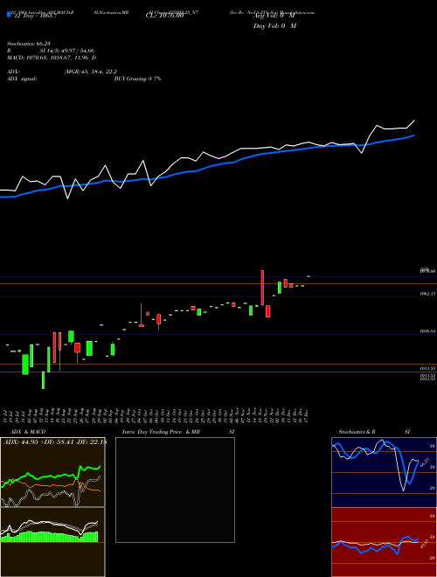Click the blue stochastics line in the navy panel

click(x=375, y=463)
